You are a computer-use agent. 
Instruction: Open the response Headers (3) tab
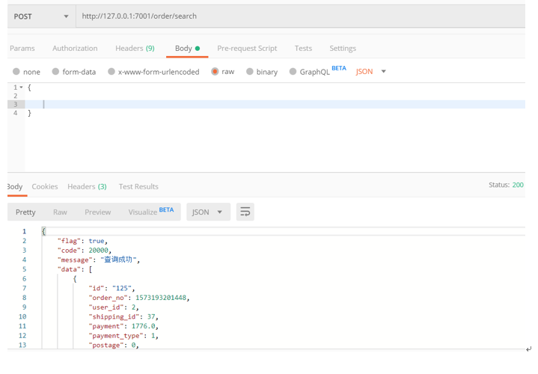[87, 187]
